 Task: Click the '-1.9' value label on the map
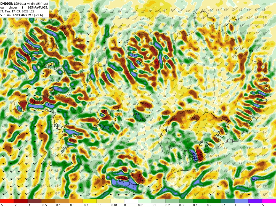(260, 96)
